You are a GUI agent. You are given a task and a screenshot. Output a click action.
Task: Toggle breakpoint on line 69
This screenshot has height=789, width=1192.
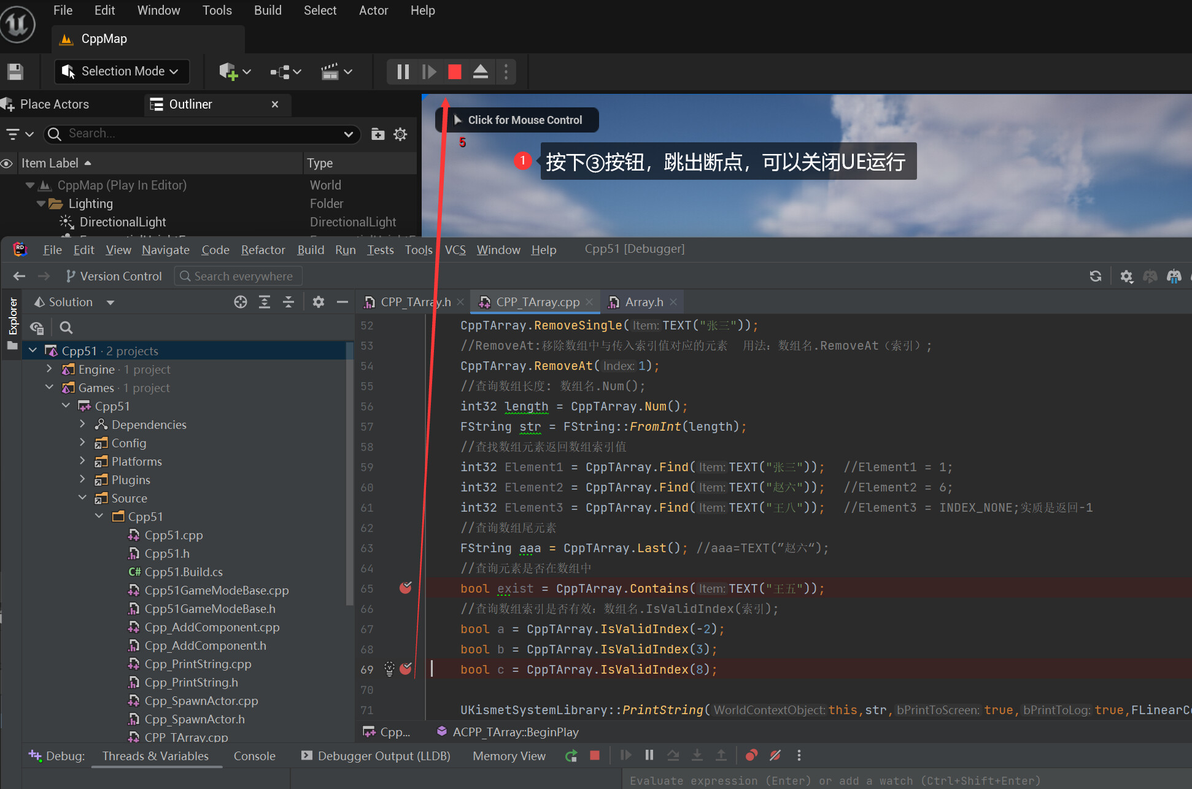[x=405, y=669]
